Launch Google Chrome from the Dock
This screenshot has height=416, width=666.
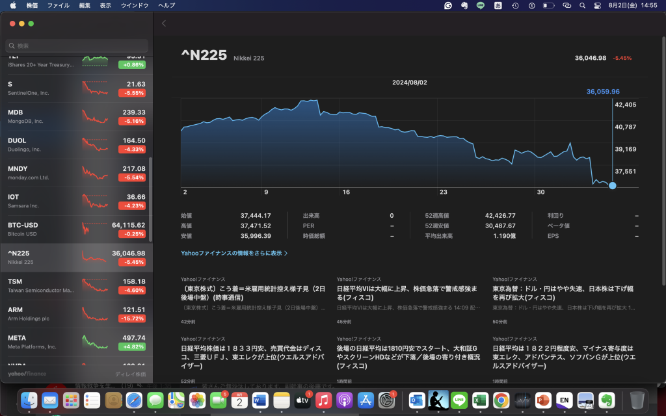click(x=501, y=400)
